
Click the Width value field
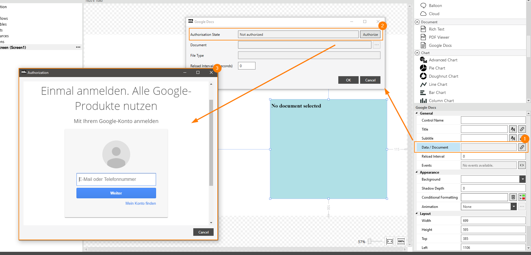tap(493, 220)
